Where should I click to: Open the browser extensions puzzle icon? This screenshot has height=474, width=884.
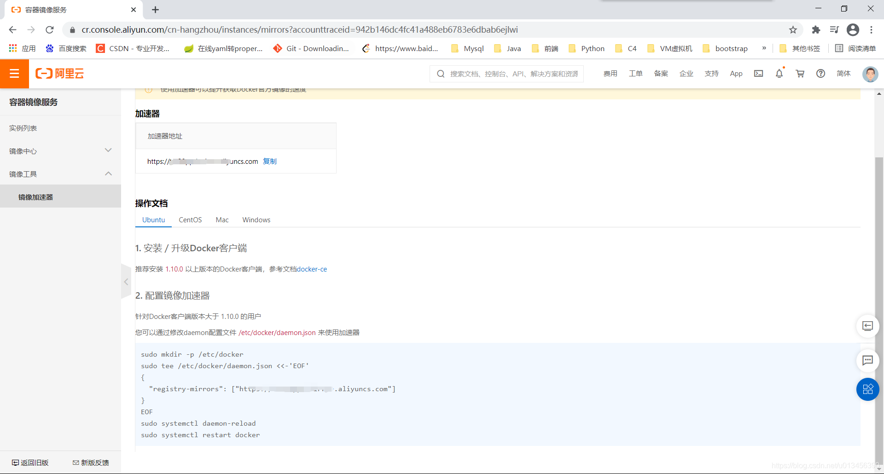[816, 30]
